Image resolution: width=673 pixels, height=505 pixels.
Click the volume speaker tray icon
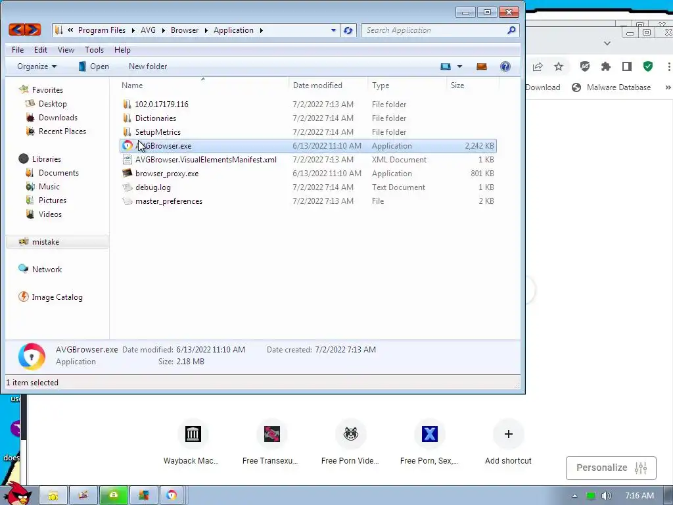(x=606, y=496)
